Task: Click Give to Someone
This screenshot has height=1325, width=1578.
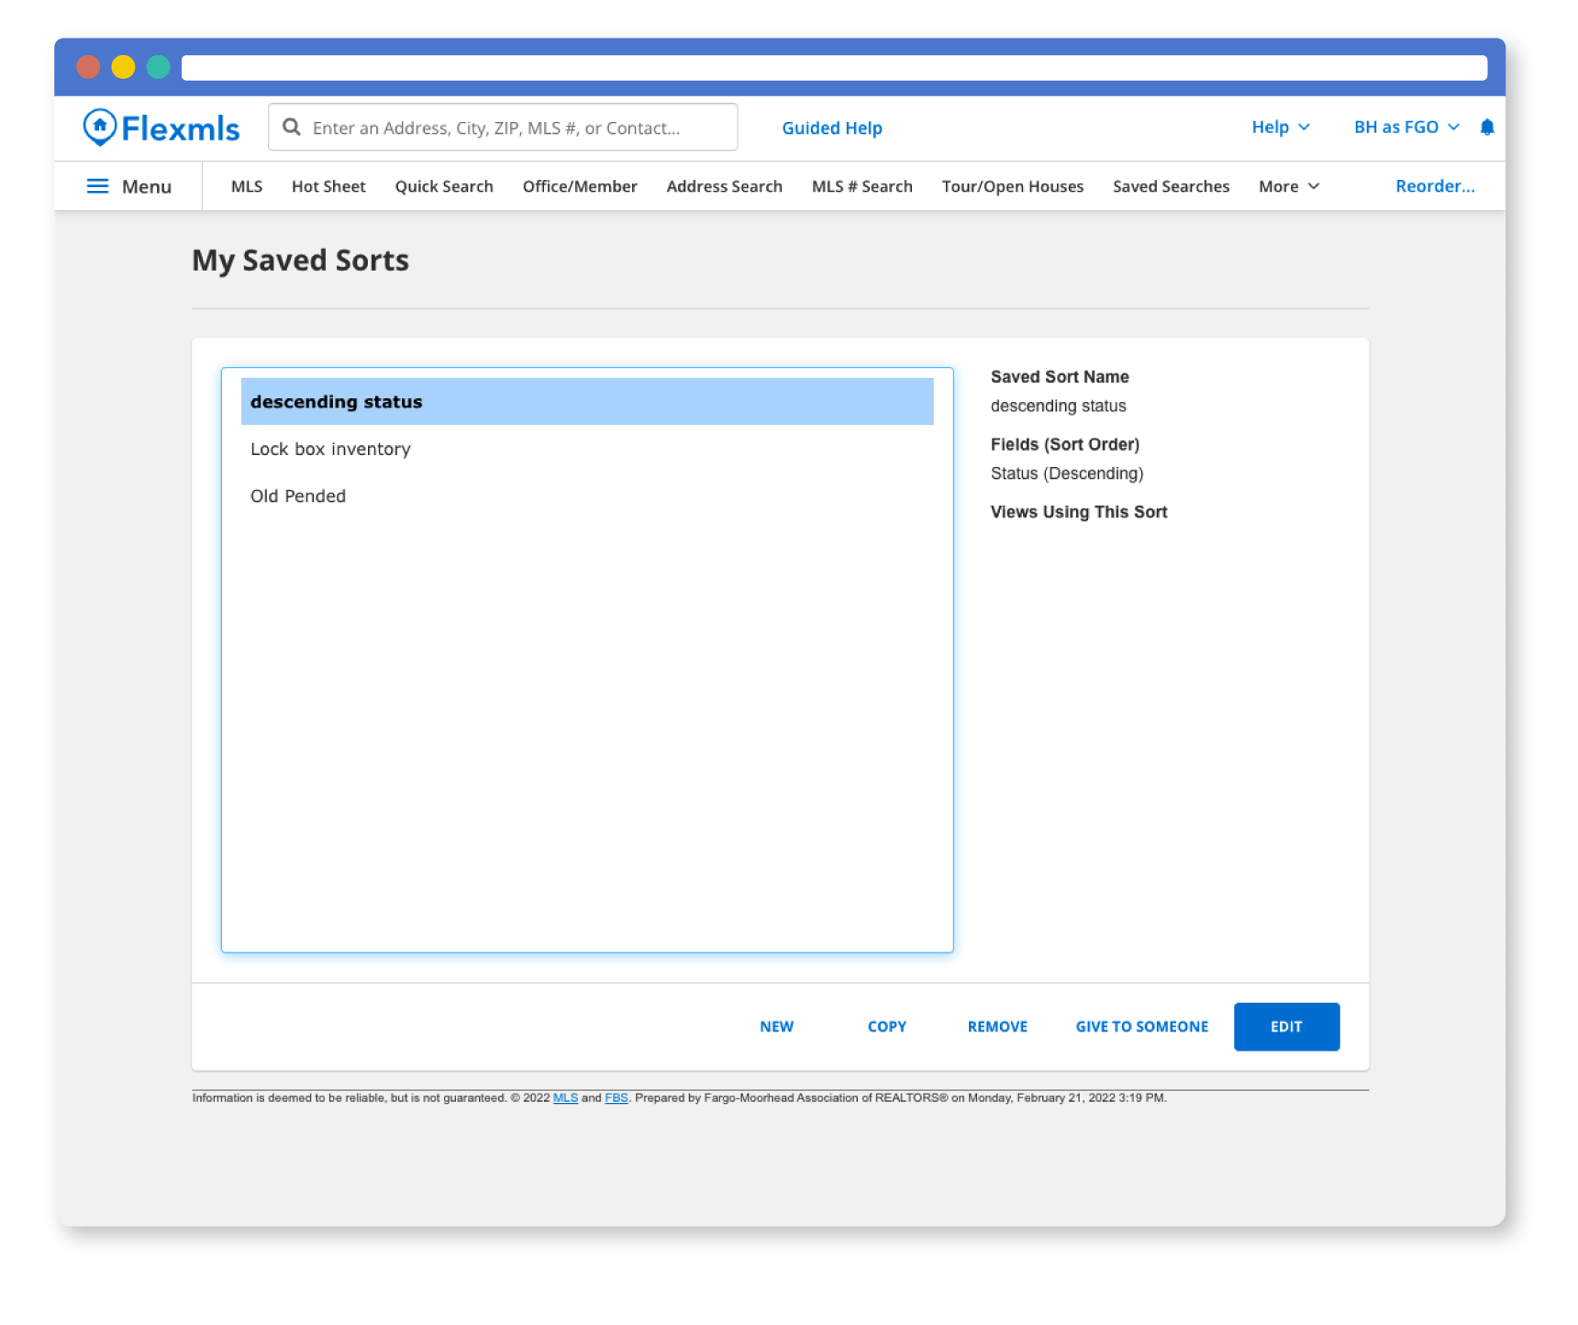Action: [1141, 1027]
